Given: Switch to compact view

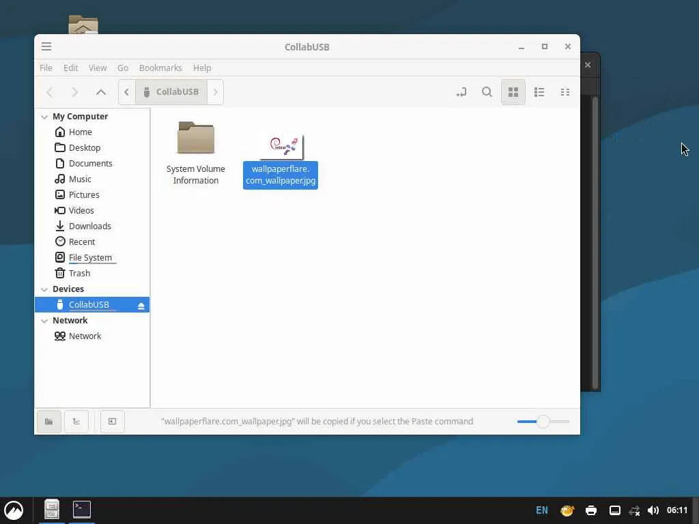Looking at the screenshot, I should pyautogui.click(x=565, y=92).
